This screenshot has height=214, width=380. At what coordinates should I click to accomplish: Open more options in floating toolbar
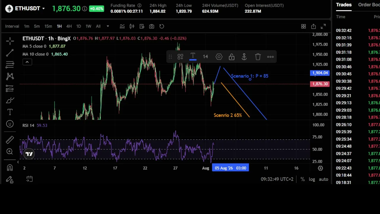[x=270, y=57]
